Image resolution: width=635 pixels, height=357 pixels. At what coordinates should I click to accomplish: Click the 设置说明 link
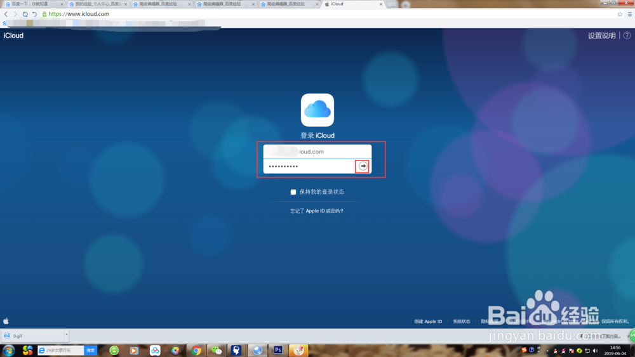[x=602, y=36]
